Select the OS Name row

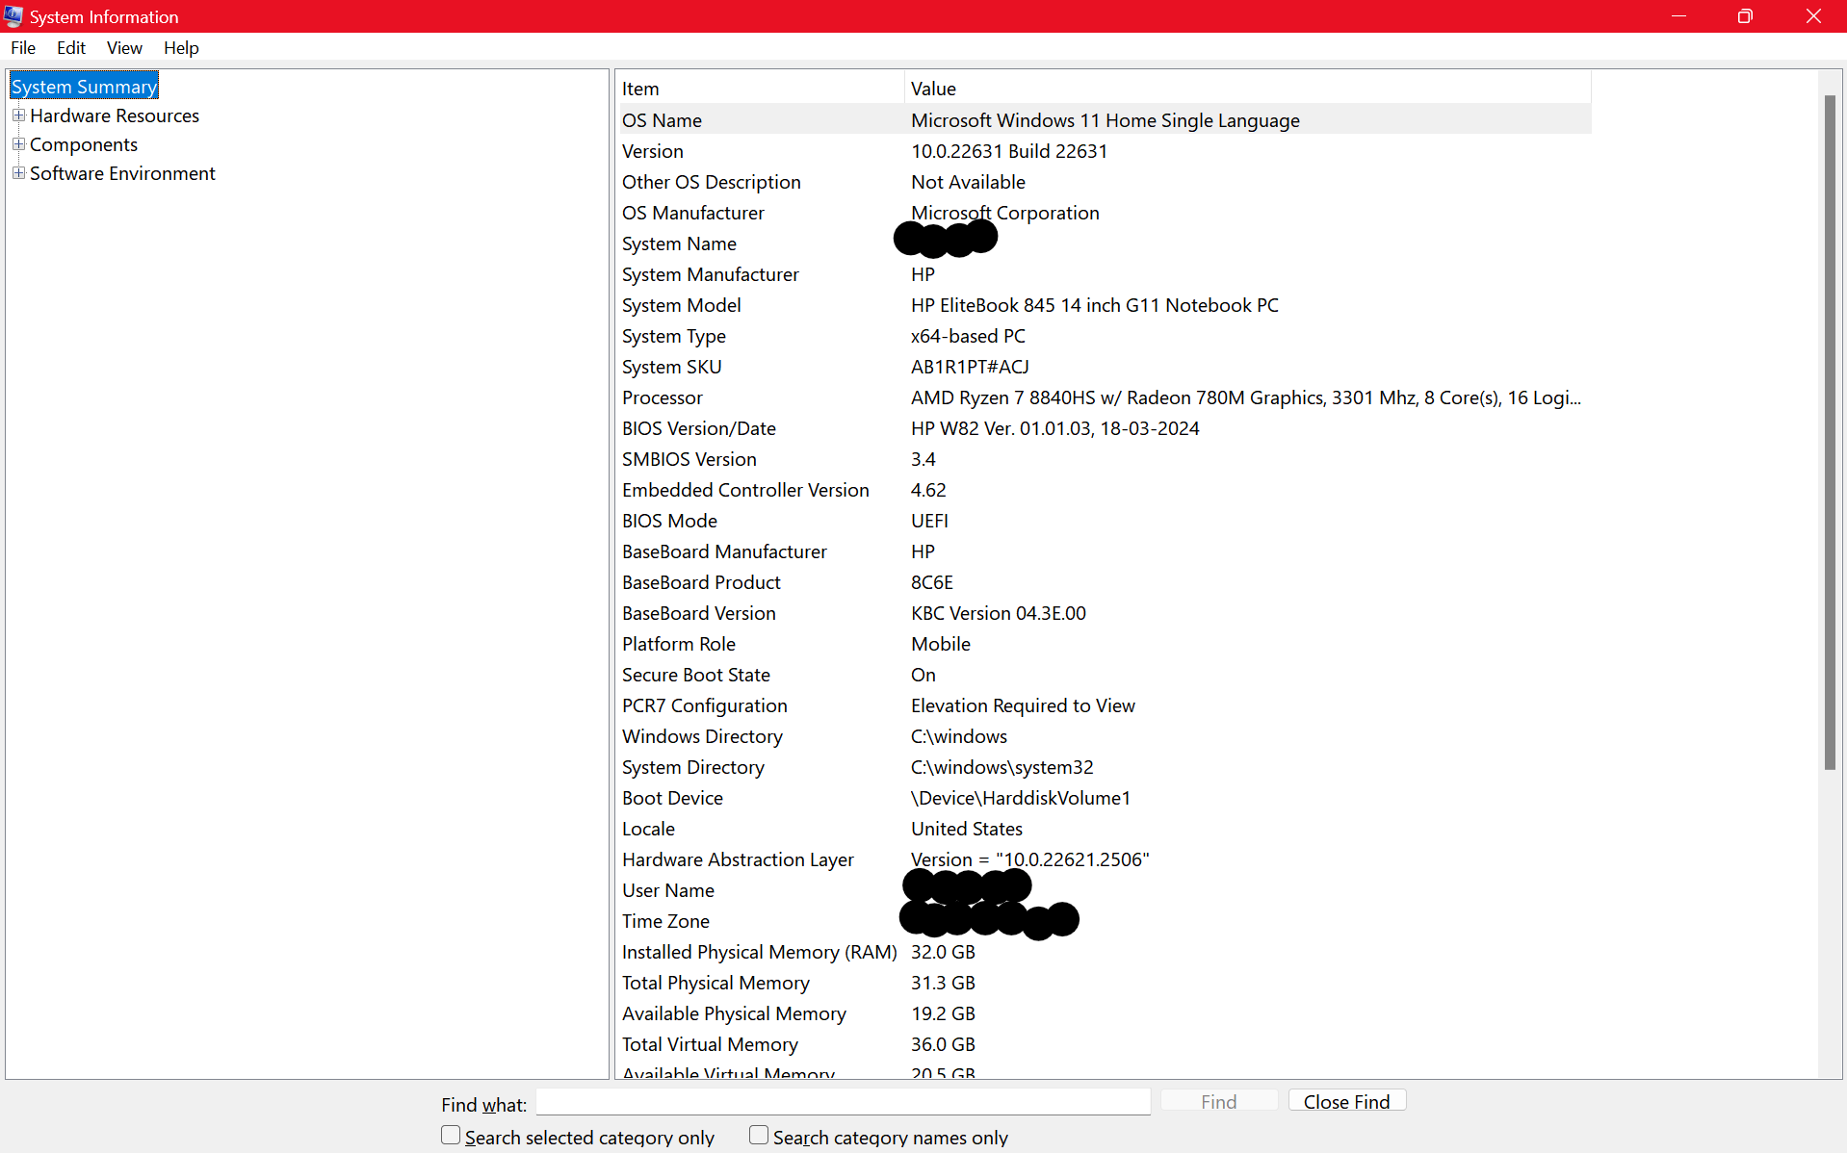1104,120
